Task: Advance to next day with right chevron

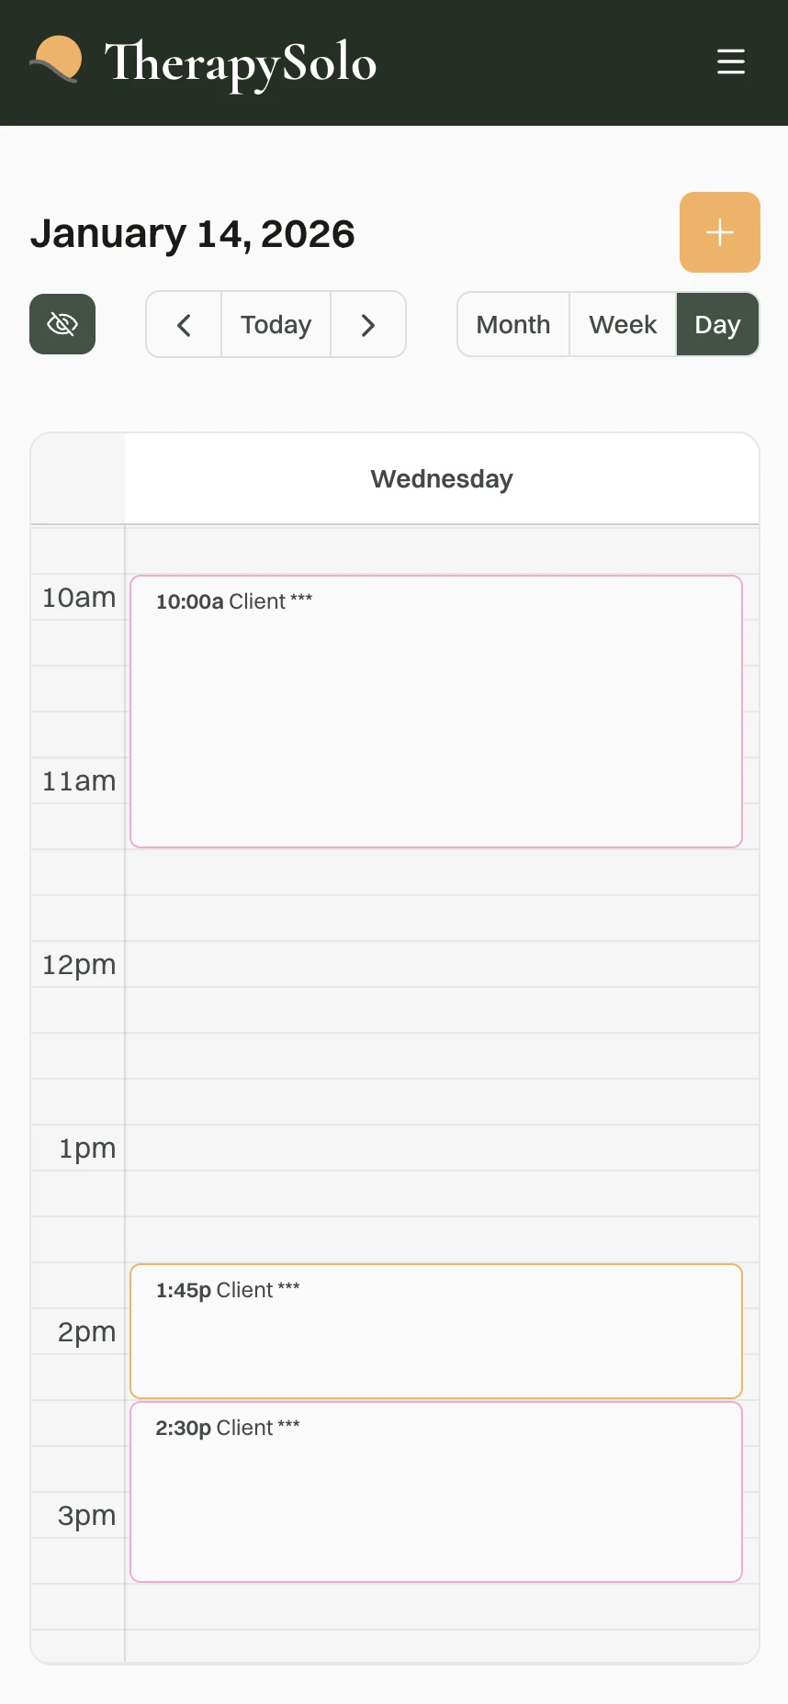Action: (368, 325)
